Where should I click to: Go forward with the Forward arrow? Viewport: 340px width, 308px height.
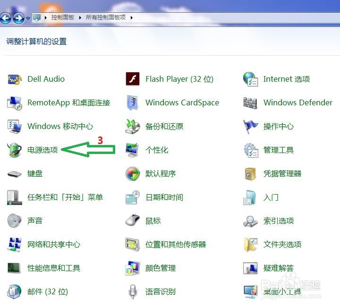(x=18, y=18)
